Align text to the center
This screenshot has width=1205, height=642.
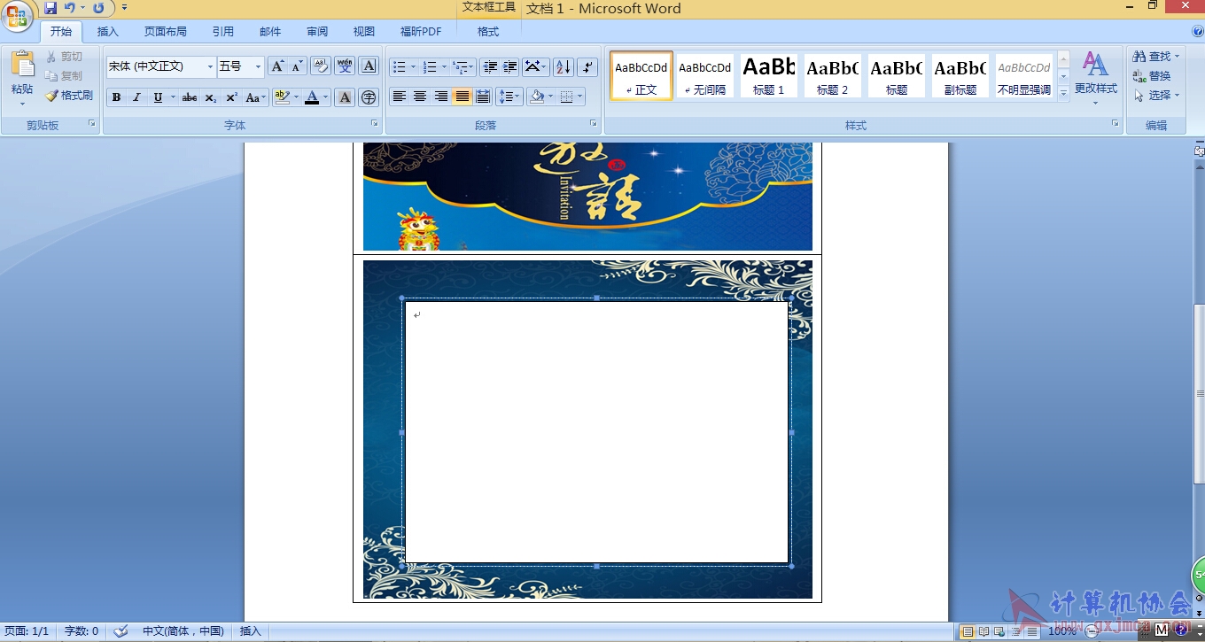click(x=420, y=97)
